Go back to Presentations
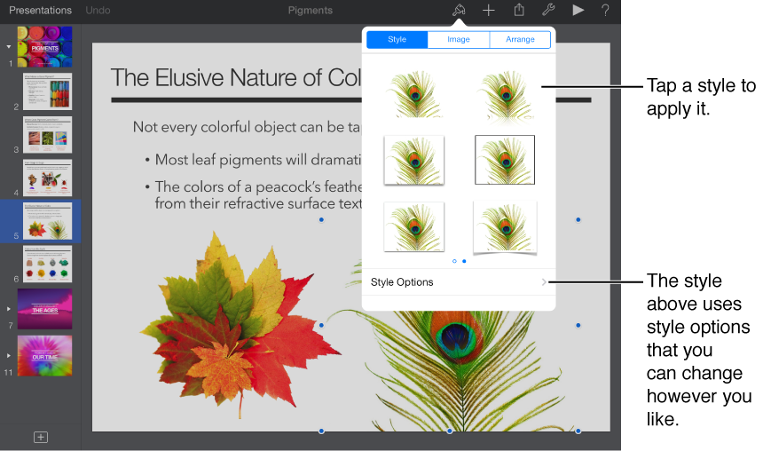Image resolution: width=763 pixels, height=451 pixels. 41,10
